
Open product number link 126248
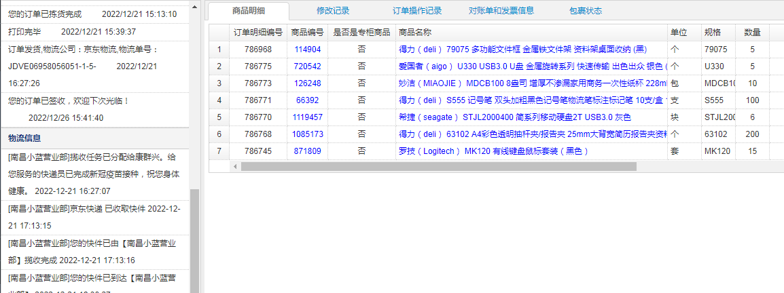308,83
